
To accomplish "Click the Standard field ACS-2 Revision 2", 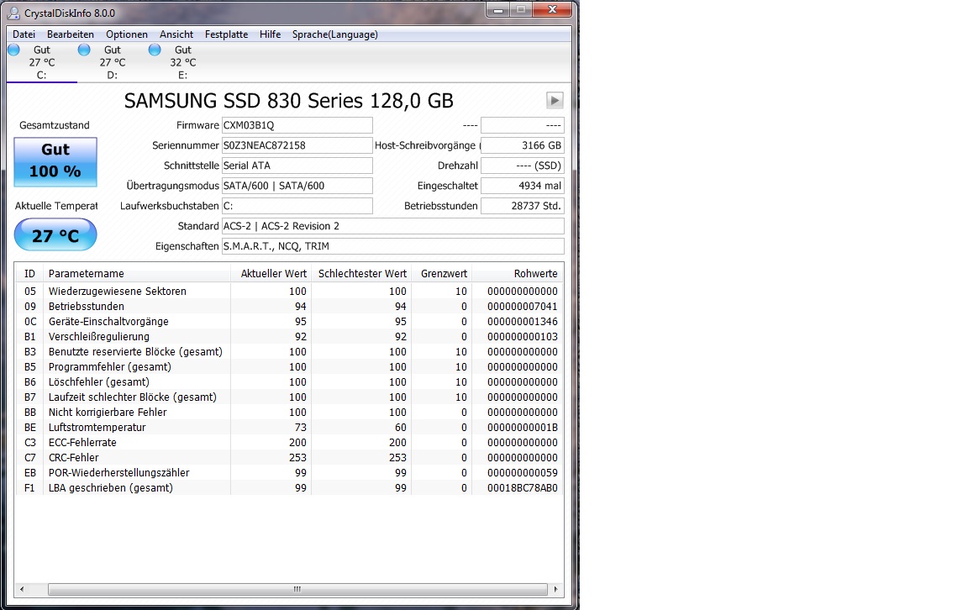I will point(392,226).
